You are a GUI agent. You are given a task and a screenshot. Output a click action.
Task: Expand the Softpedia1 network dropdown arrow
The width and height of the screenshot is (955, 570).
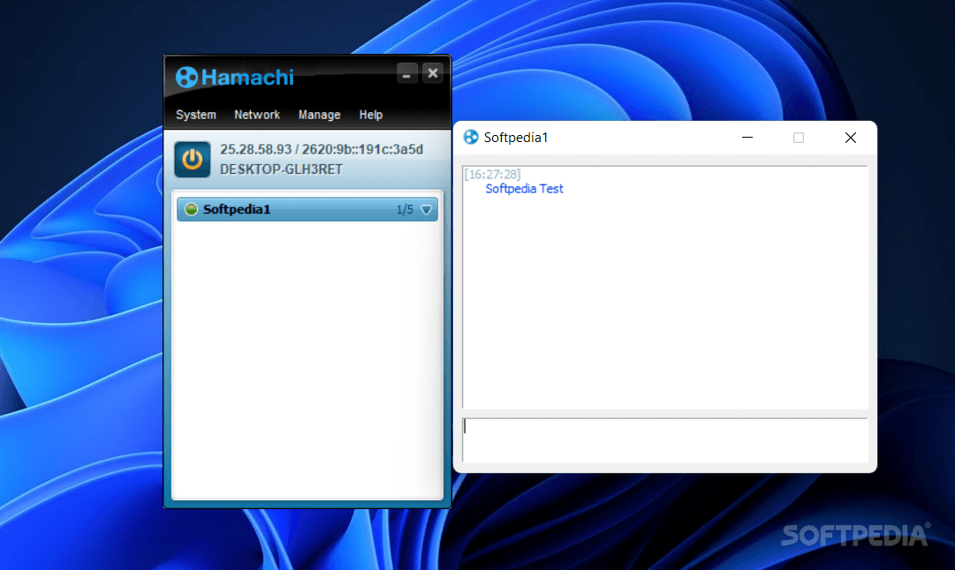(427, 210)
